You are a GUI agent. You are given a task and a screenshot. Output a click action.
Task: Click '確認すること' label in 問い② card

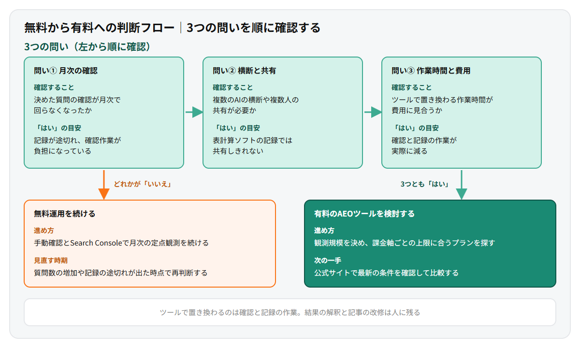click(x=233, y=87)
